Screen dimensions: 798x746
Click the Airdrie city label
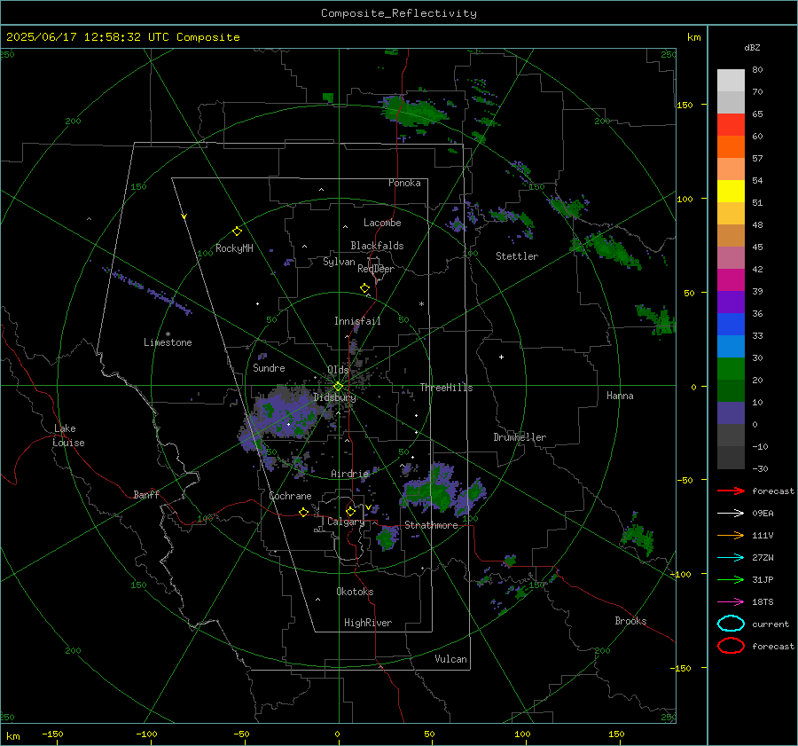click(349, 474)
